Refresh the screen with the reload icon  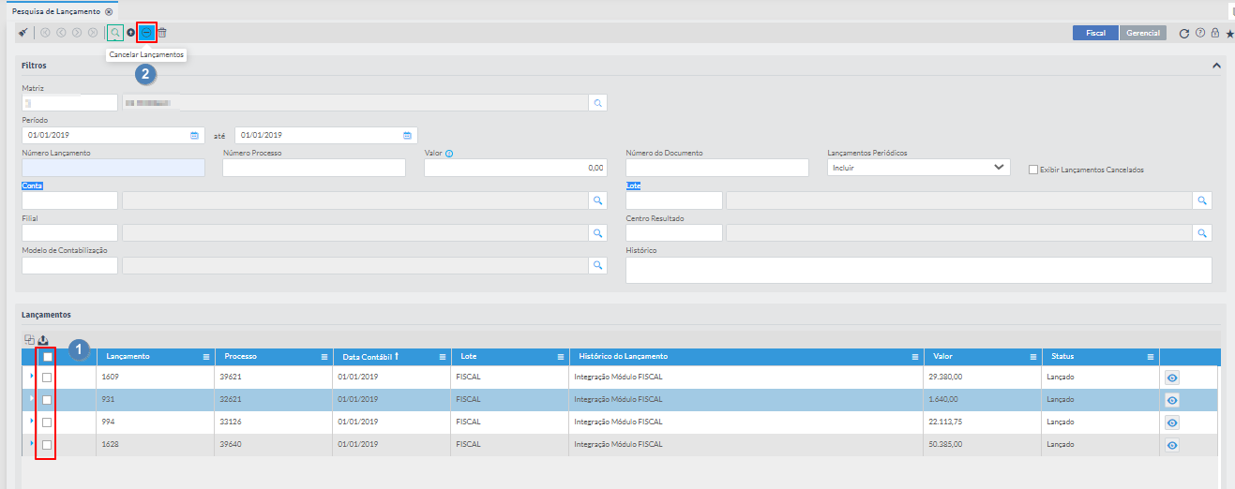pos(1184,33)
